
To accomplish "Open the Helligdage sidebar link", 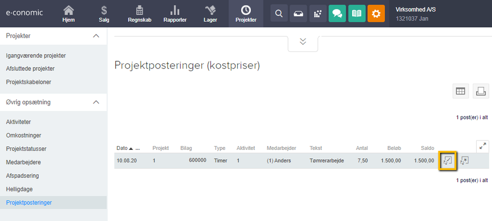I will click(20, 189).
